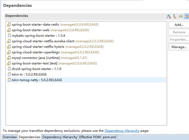
Task: Click the jar icon of mysql-connector-java
Action: [9, 58]
